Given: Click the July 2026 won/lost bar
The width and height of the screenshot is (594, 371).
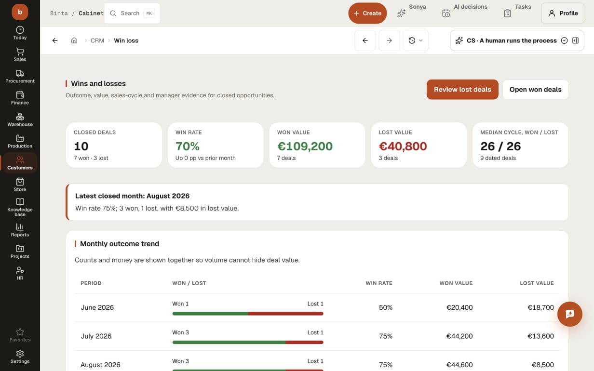Looking at the screenshot, I should click(x=248, y=343).
